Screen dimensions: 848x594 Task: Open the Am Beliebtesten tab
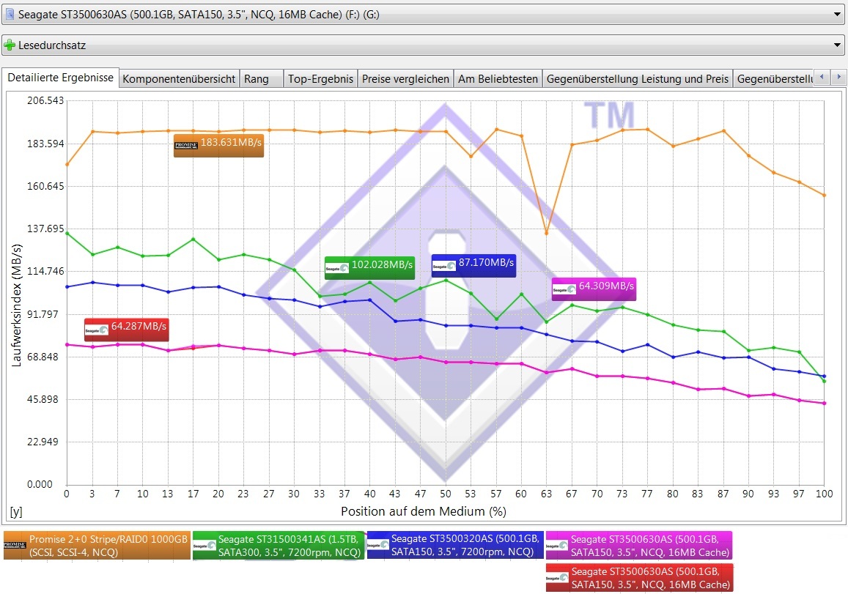pyautogui.click(x=498, y=79)
